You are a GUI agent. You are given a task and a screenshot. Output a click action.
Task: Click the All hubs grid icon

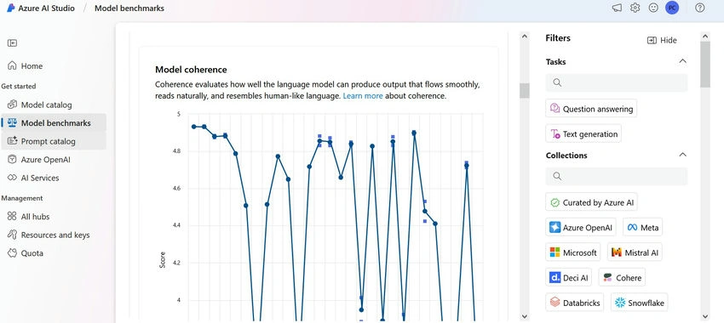[x=13, y=217]
